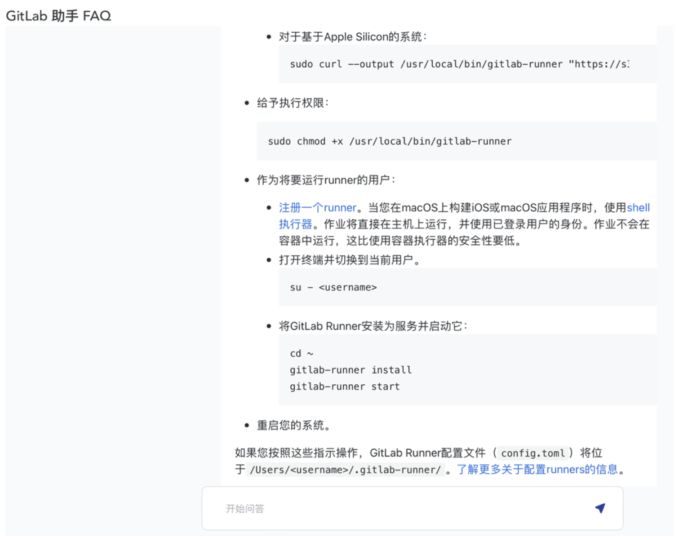Click the gitlab-runner start command line
Image resolution: width=674 pixels, height=536 pixels.
345,387
